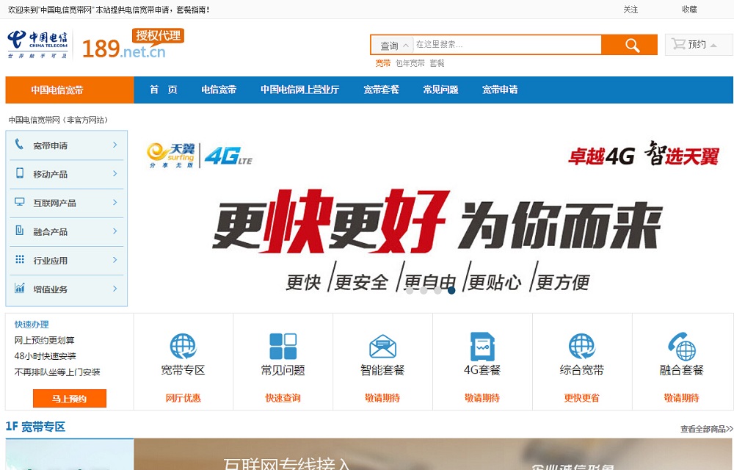Expand the 移动产品 sidebar chevron

click(x=115, y=173)
